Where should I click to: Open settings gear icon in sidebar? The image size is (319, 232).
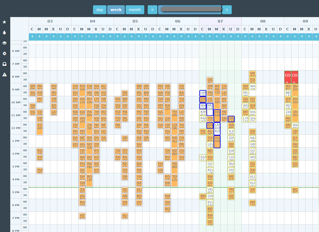click(x=4, y=53)
